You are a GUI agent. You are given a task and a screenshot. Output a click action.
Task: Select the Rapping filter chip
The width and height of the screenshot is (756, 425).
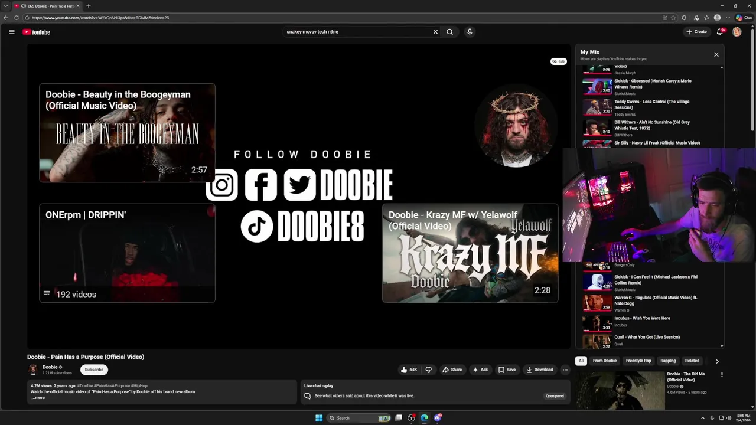tap(668, 361)
